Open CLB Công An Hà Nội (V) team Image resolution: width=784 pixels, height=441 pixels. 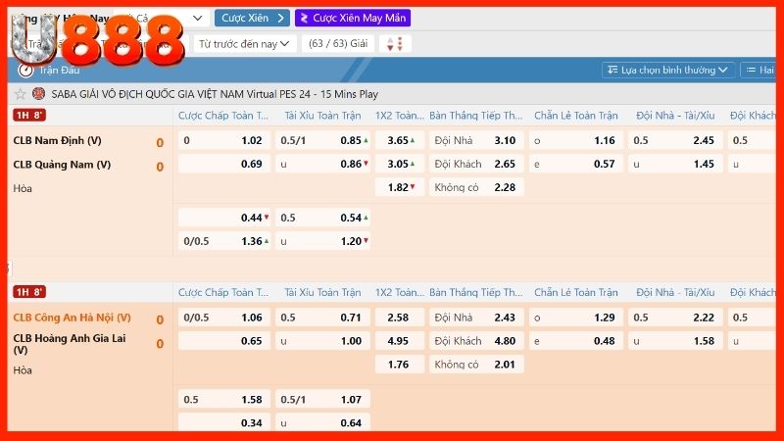[x=72, y=318]
